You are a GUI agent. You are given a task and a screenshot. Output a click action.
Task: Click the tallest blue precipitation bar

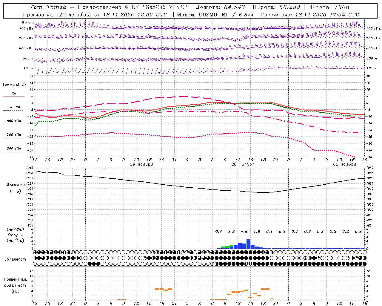[248, 244]
